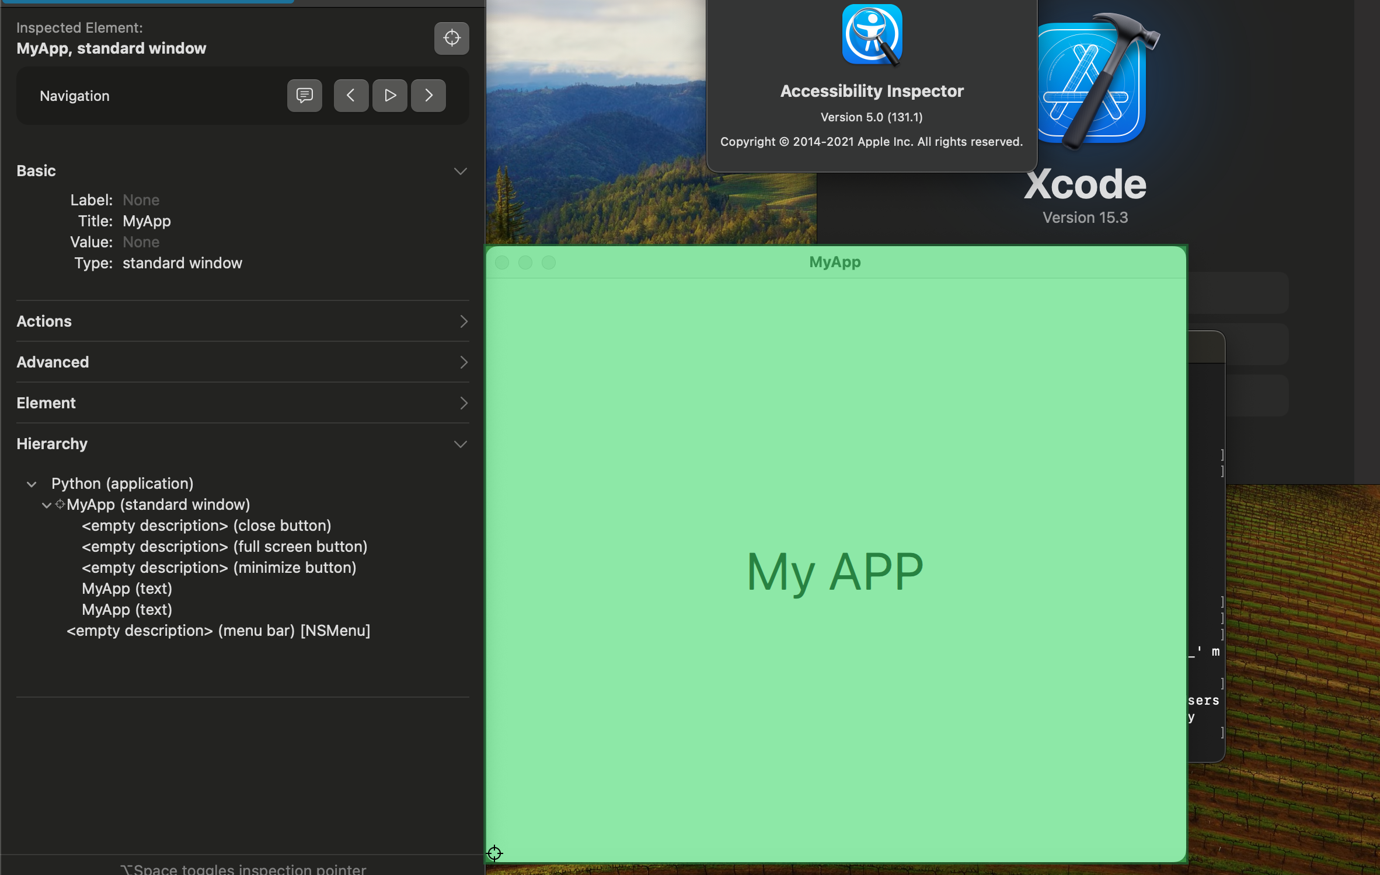Collapse the Hierarchy section
The height and width of the screenshot is (875, 1380).
click(460, 444)
